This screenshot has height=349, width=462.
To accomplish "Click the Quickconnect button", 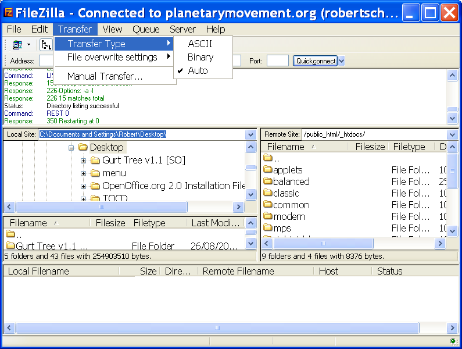I will (x=316, y=61).
